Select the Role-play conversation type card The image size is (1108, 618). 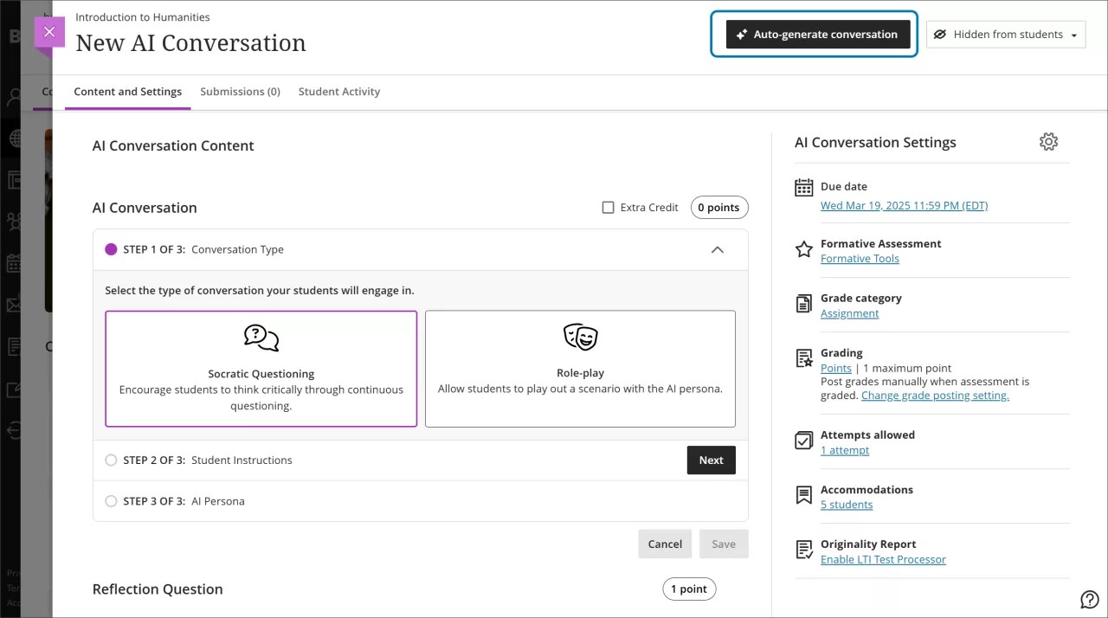click(x=580, y=369)
